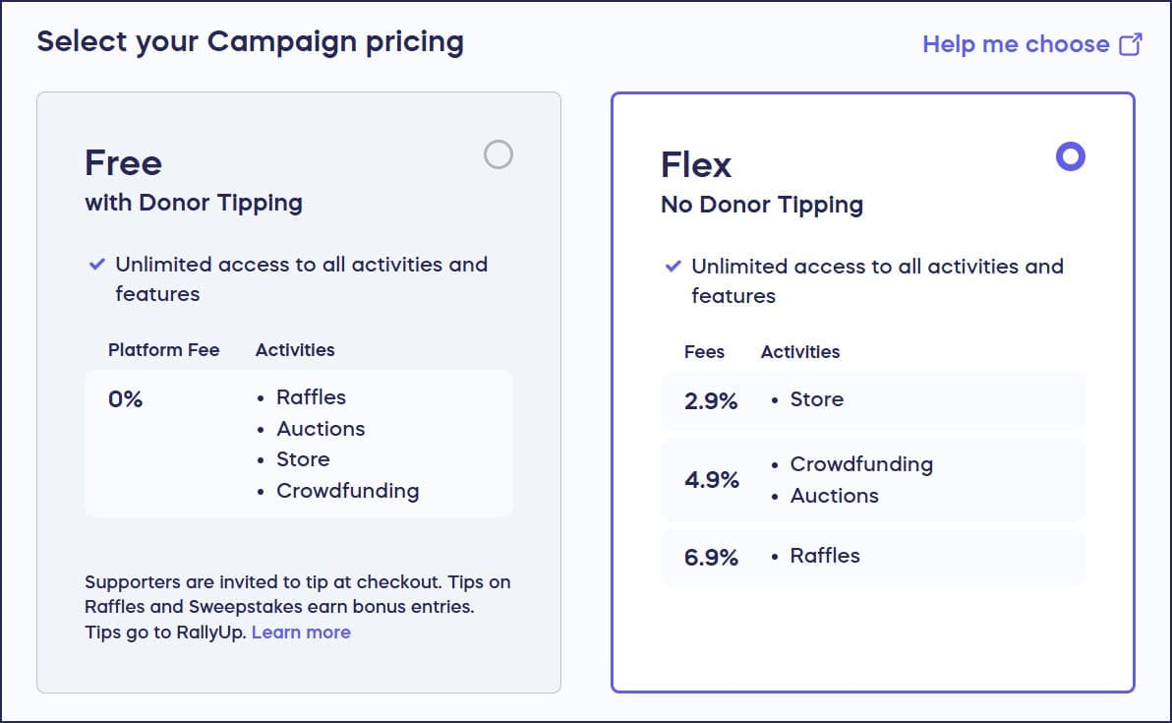Click the 4.9% fee value
The image size is (1172, 723).
[x=712, y=480]
